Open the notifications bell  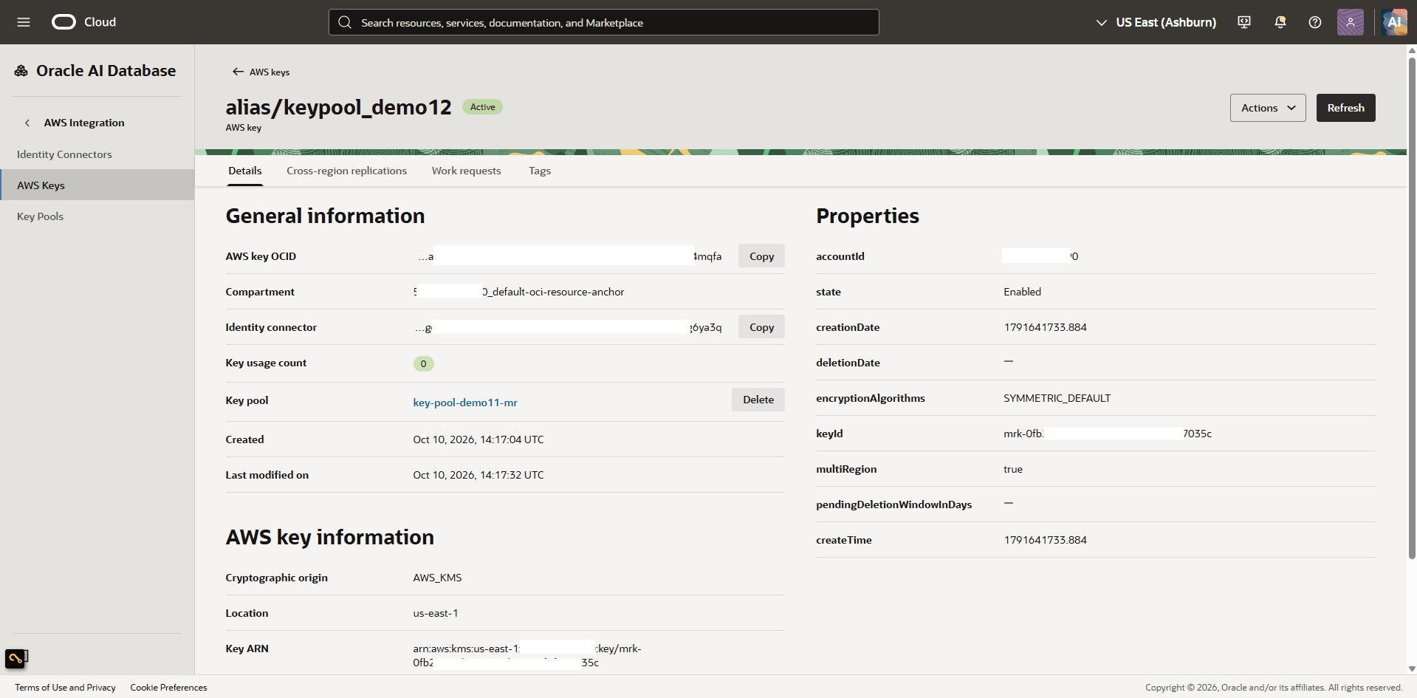click(1280, 22)
